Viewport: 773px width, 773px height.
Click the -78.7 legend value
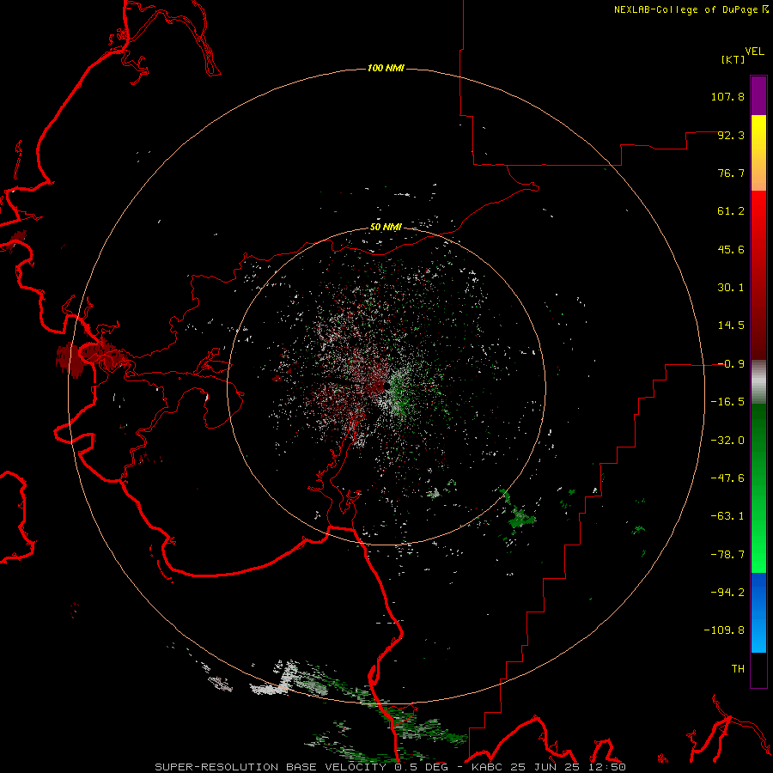727,555
